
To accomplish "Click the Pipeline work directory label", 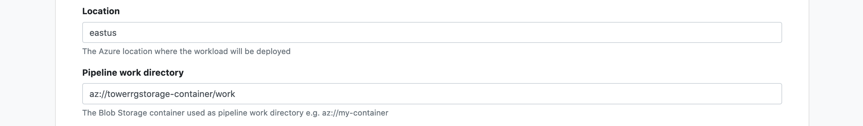I will point(133,73).
